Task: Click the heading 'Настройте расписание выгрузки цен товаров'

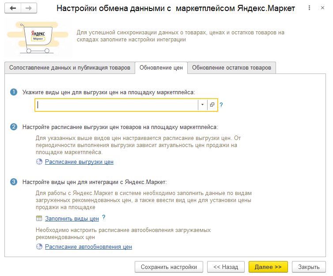Action: coord(120,127)
